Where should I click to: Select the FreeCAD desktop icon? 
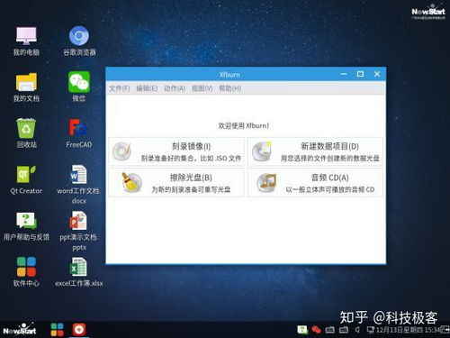[79, 133]
